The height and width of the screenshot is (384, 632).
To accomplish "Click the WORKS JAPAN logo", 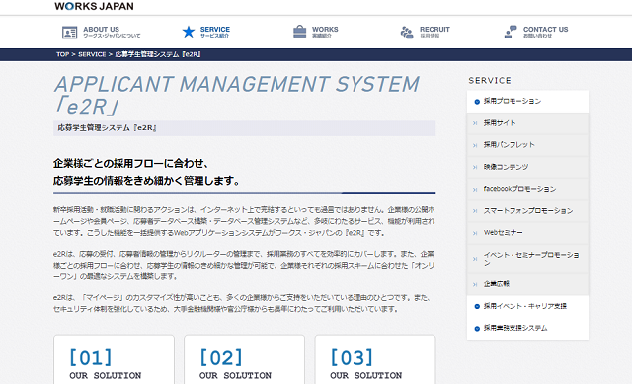I will click(95, 6).
